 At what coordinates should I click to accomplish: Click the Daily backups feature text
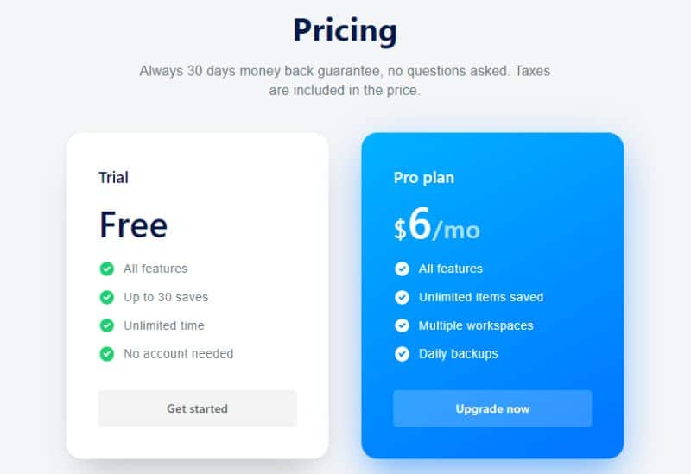point(459,354)
